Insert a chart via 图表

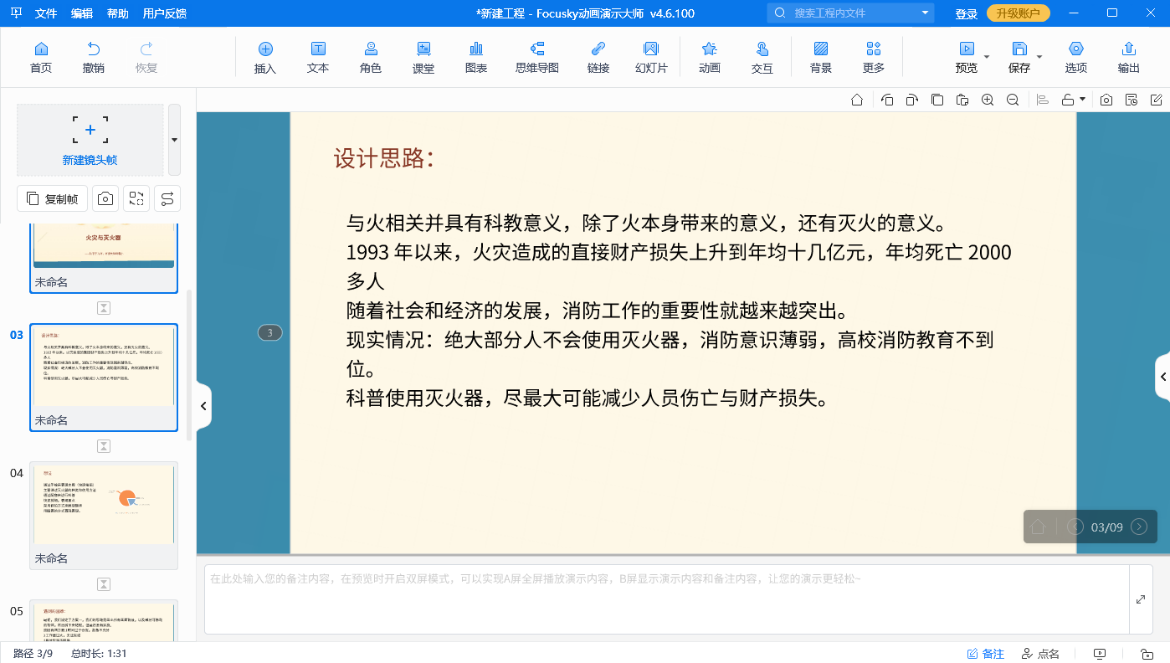coord(476,57)
